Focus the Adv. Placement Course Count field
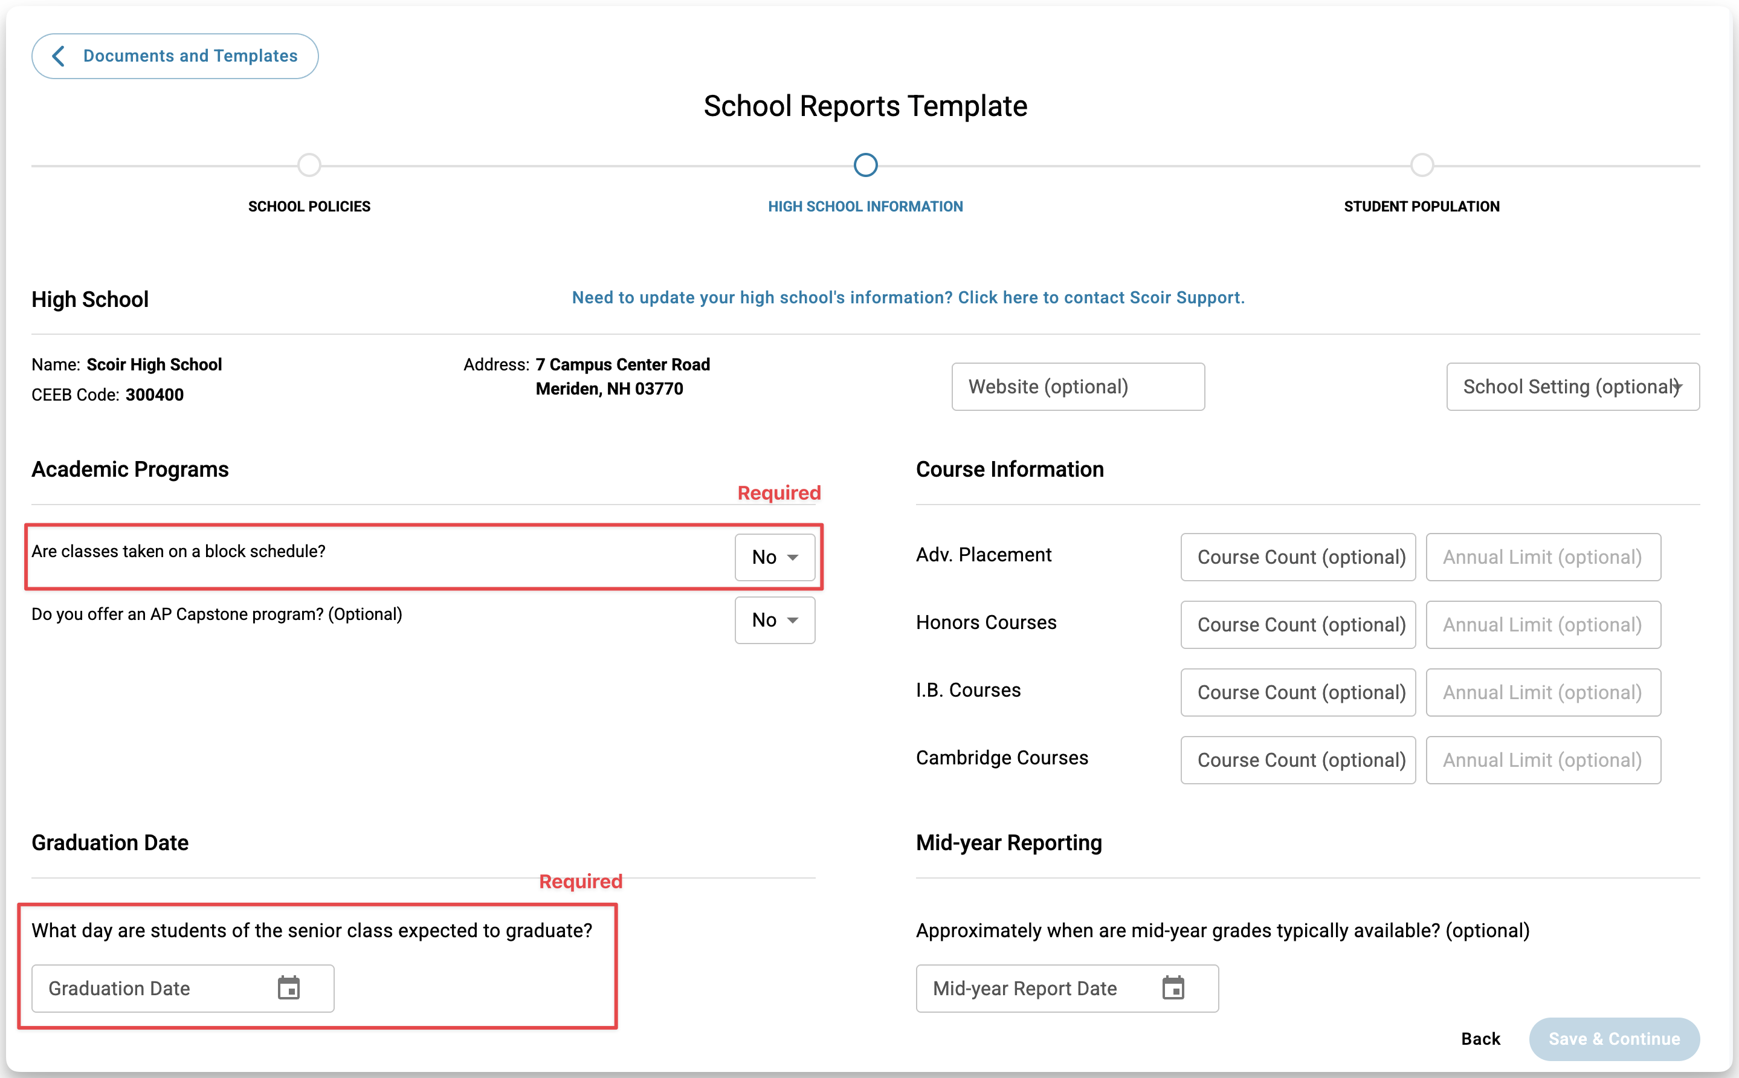 (x=1298, y=557)
